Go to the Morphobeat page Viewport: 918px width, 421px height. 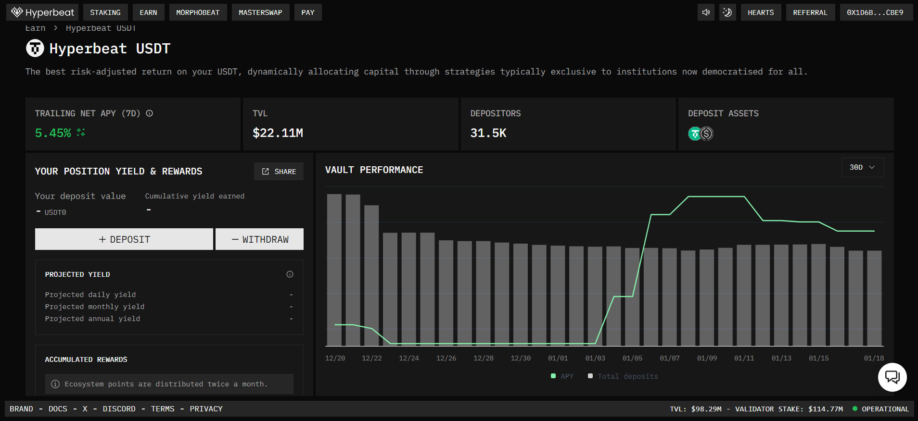click(x=198, y=12)
